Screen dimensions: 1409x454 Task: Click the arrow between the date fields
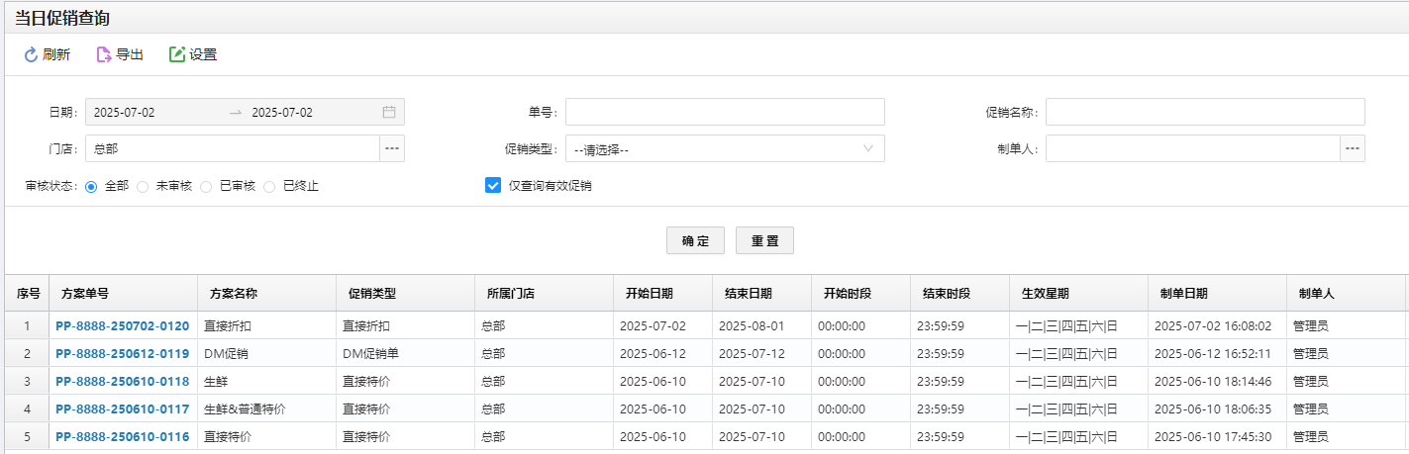[x=236, y=113]
